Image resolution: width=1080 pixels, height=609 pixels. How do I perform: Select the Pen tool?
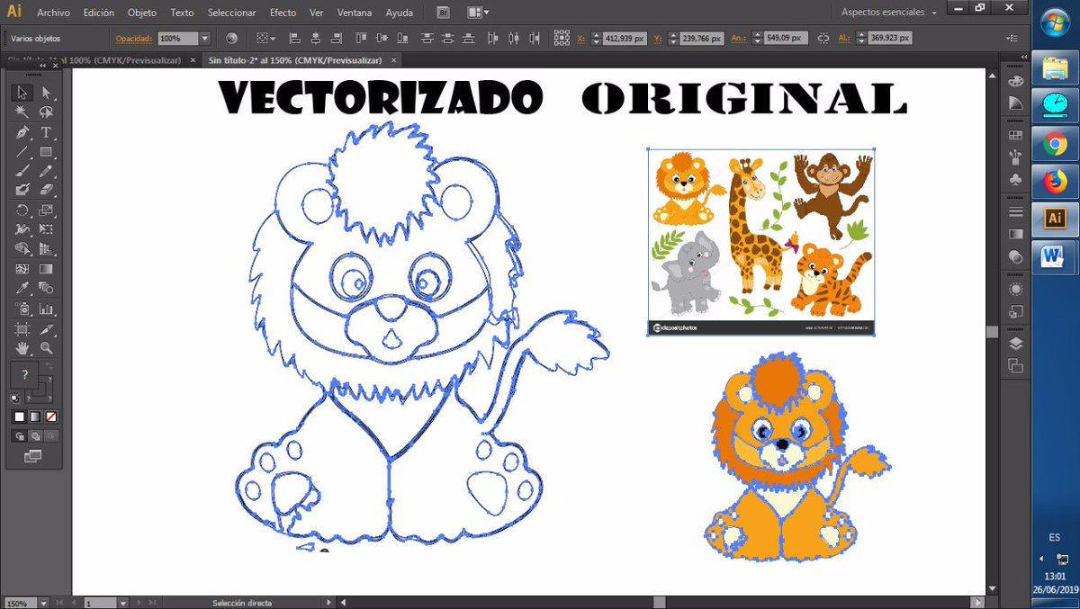tap(22, 132)
